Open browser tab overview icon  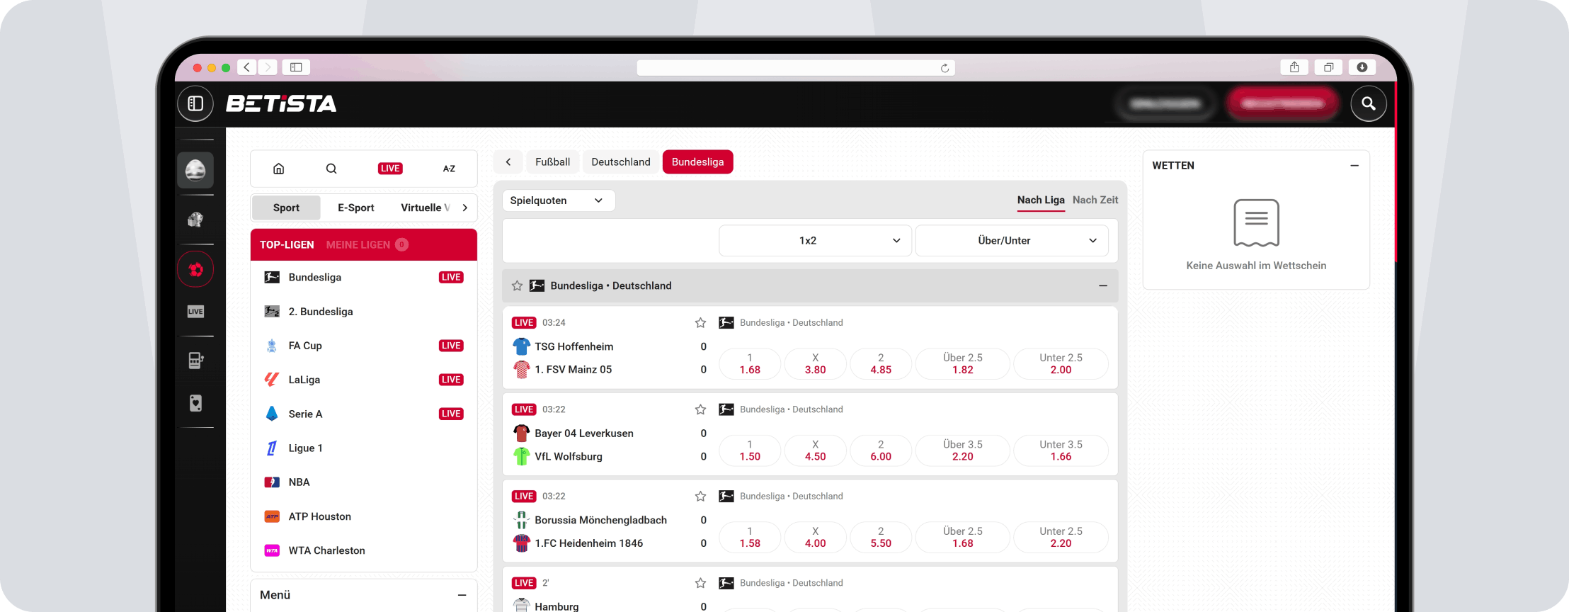click(x=1328, y=67)
